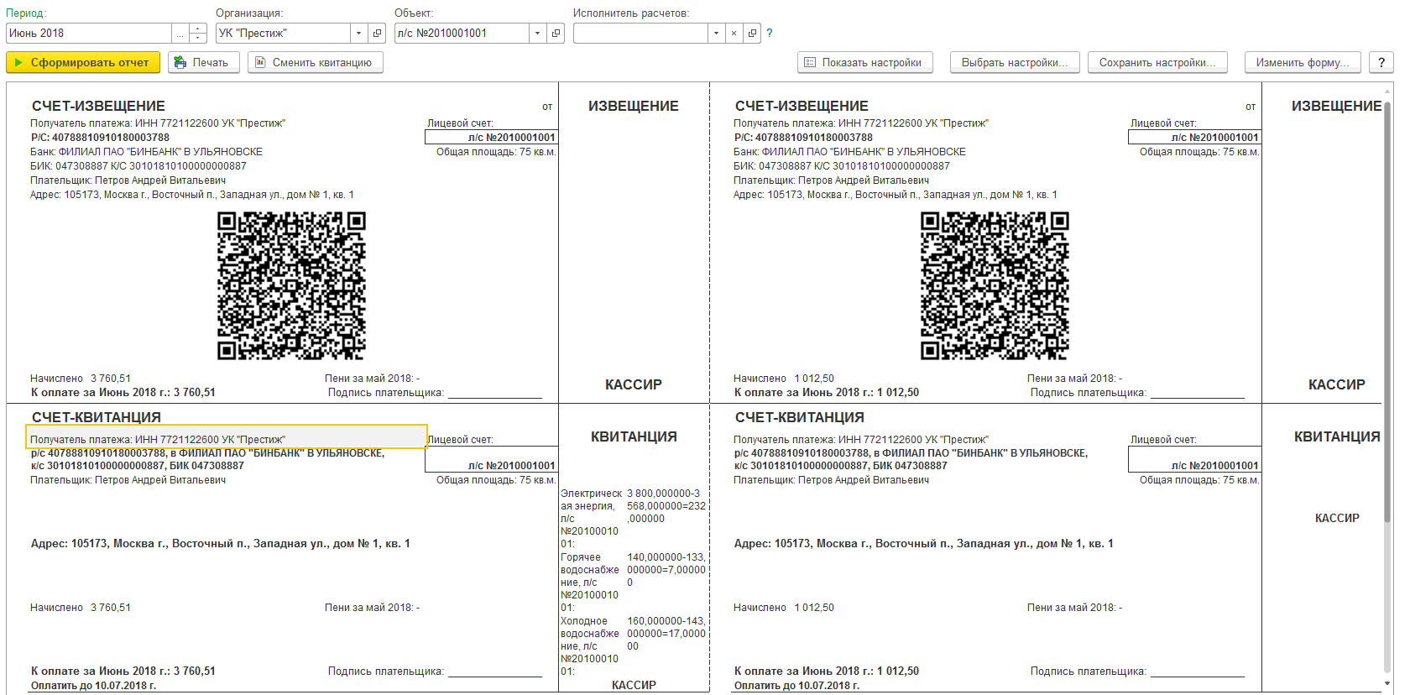This screenshot has width=1410, height=695.
Task: Click the QR code above Начислено 1 012,50
Action: coord(995,285)
